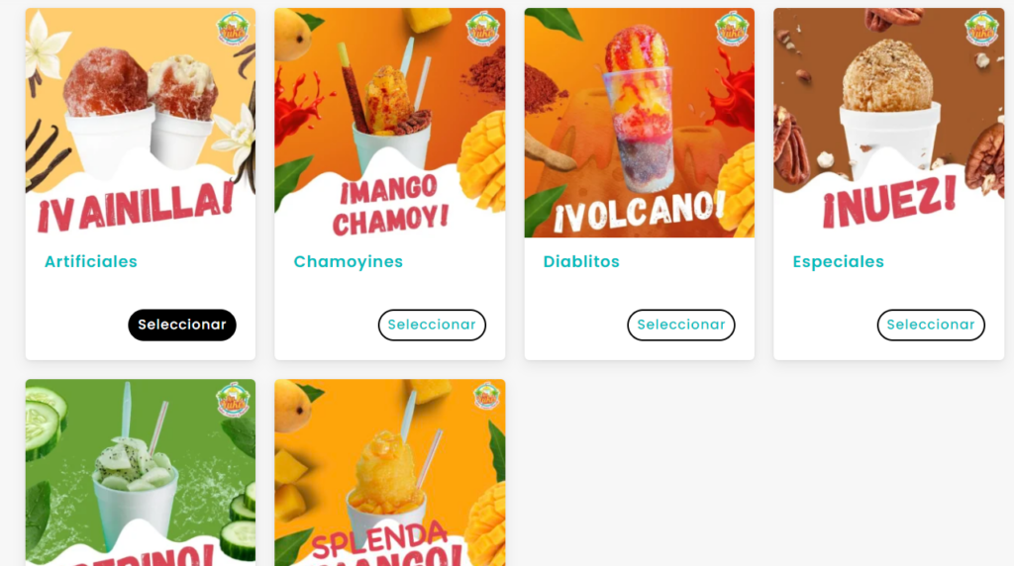Screen dimensions: 1014x566
Task: Open the Diablitos title link
Action: (580, 261)
